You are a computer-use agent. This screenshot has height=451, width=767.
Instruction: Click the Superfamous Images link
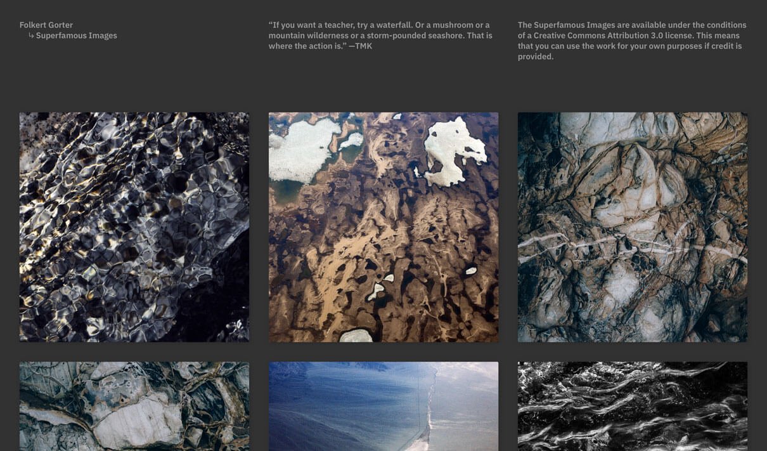(x=76, y=36)
